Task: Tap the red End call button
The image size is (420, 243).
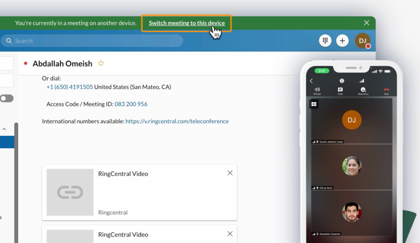Action: click(386, 90)
